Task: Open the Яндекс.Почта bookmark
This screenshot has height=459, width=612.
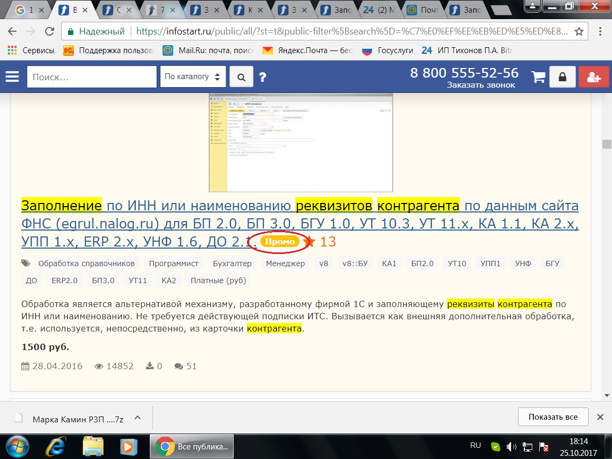Action: point(308,50)
